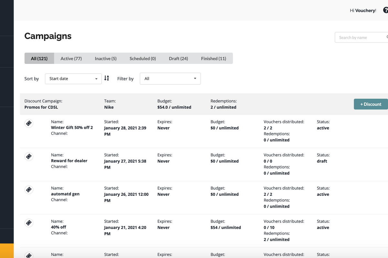The height and width of the screenshot is (258, 388).
Task: Toggle sort order A-Z icon
Action: 106,78
